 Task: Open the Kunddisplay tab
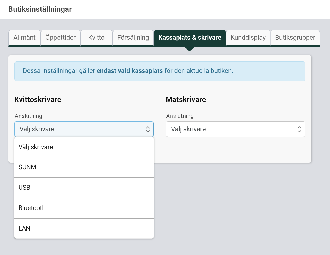coord(248,38)
